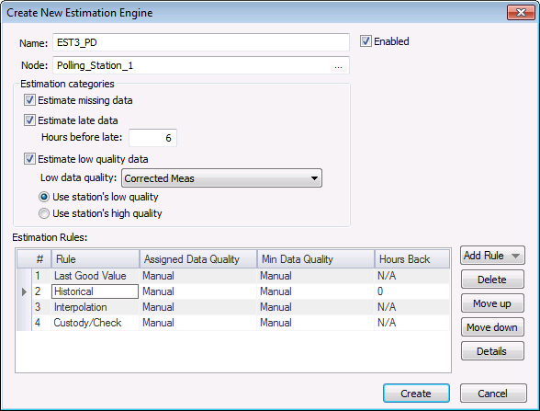Close the dialog with the red X
Viewport: 540px width, 411px height.
pyautogui.click(x=521, y=13)
